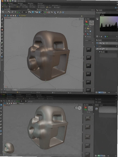Click the plus circle button in lower viewport

[x=79, y=108]
